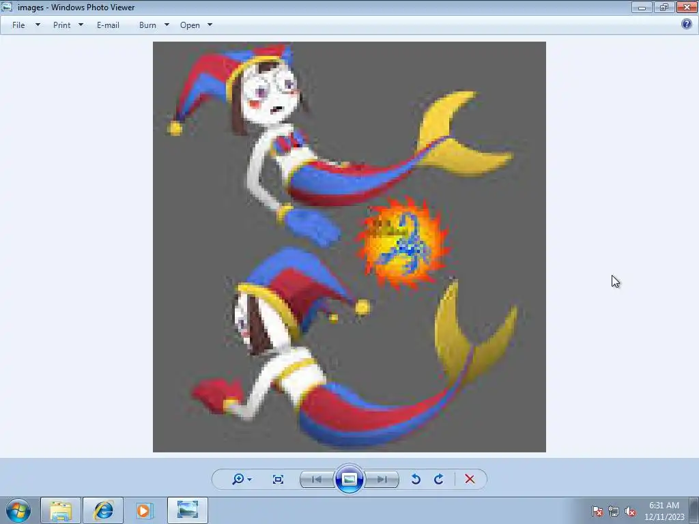Launch Internet Explorer from the taskbar

click(103, 510)
